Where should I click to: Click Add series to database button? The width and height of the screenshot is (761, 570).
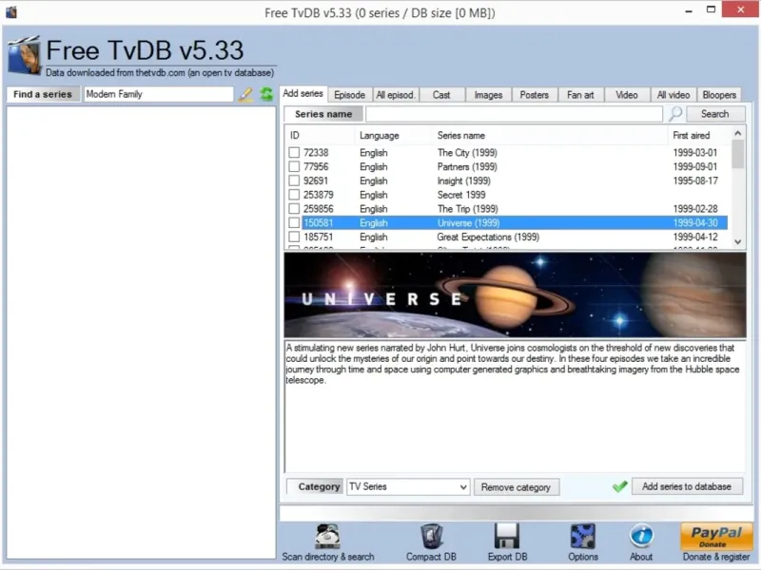coord(687,486)
